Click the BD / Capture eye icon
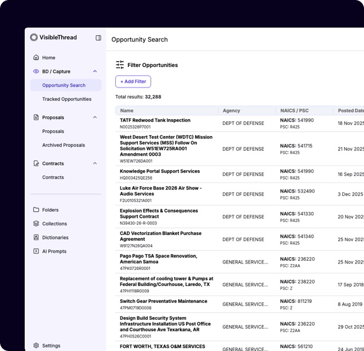 click(x=36, y=72)
